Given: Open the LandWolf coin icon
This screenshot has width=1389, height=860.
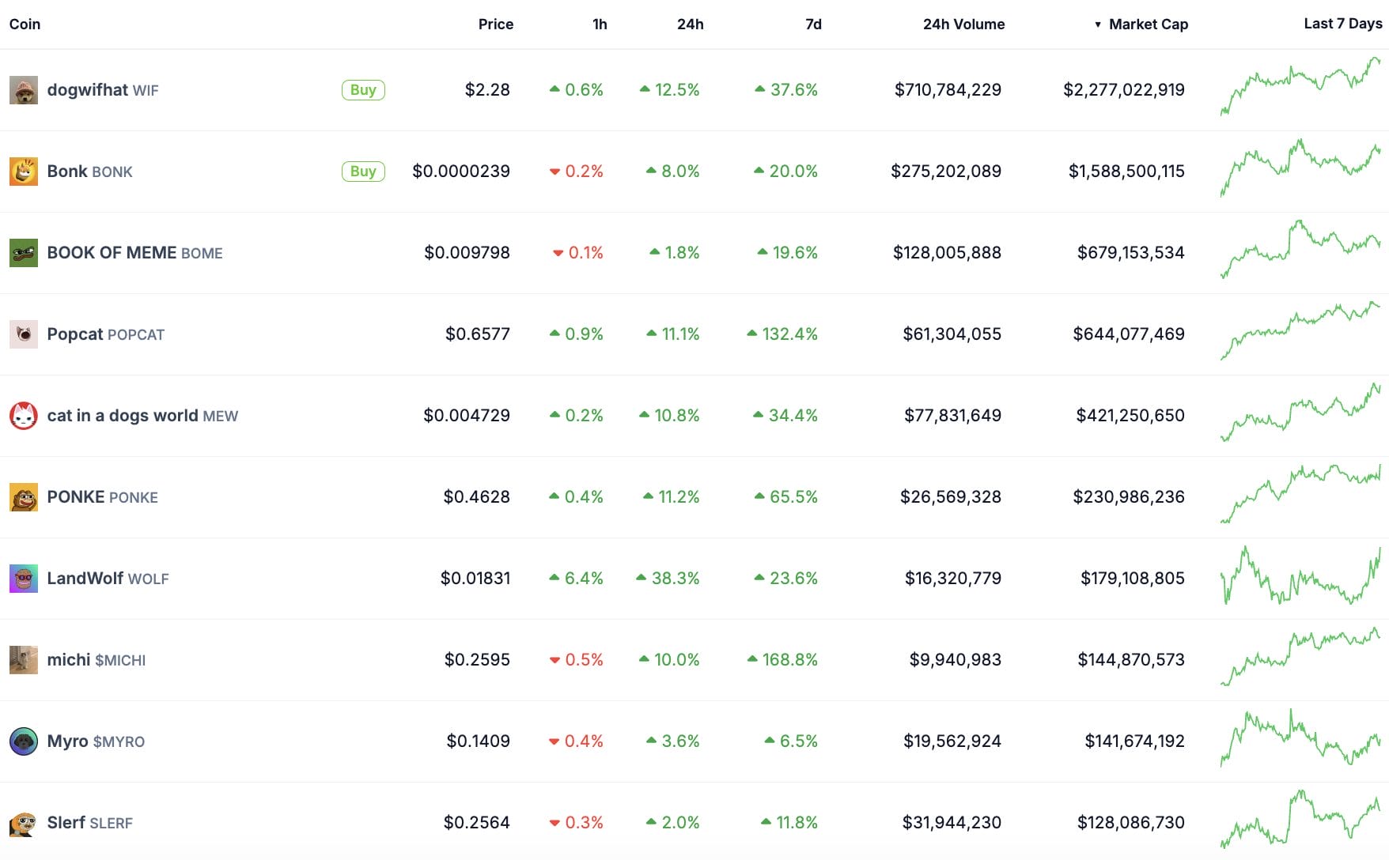Looking at the screenshot, I should coord(24,579).
